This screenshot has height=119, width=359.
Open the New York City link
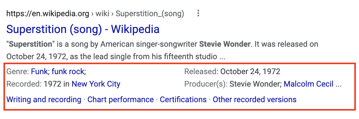(x=96, y=84)
